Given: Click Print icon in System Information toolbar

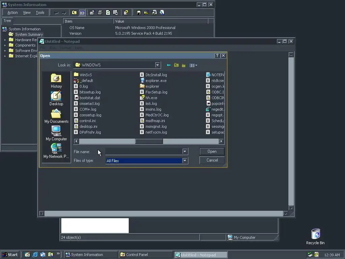Looking at the screenshot, I should (x=100, y=12).
